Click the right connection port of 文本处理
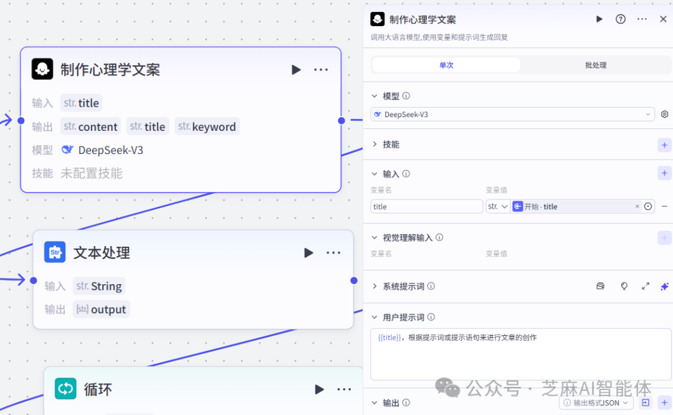 tap(354, 280)
